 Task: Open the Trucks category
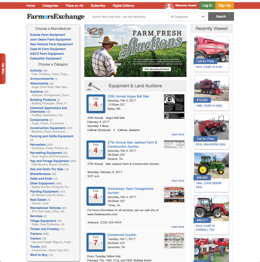click(35, 247)
